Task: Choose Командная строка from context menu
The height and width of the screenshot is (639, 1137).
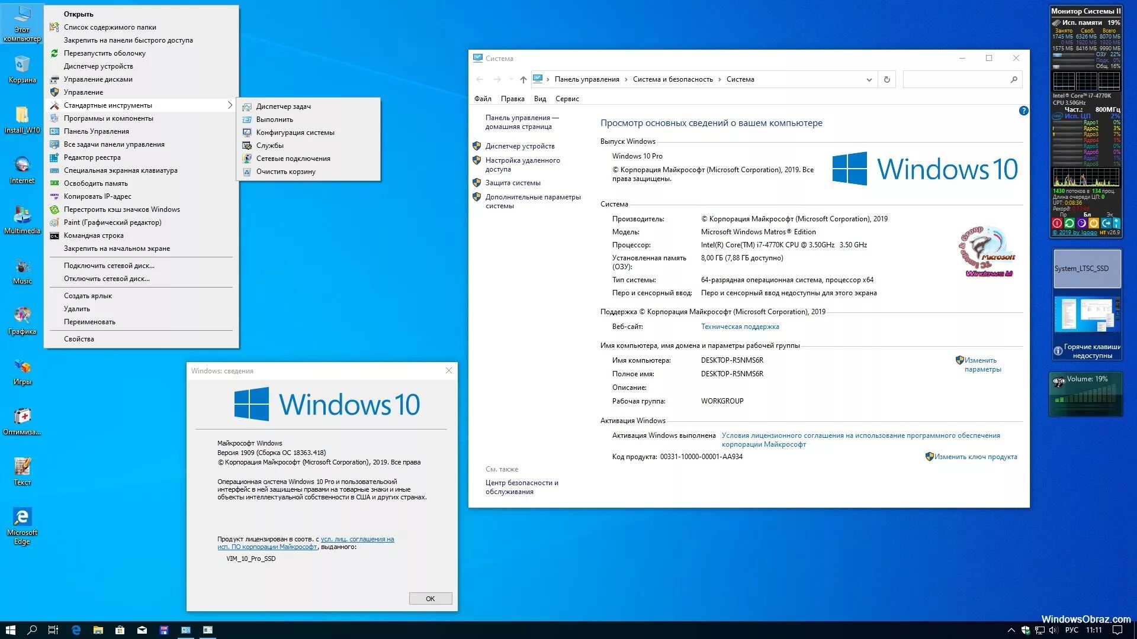Action: coord(141,235)
